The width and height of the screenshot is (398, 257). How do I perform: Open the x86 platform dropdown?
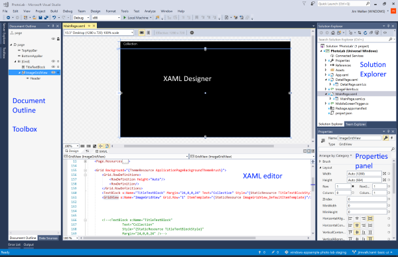[106, 17]
